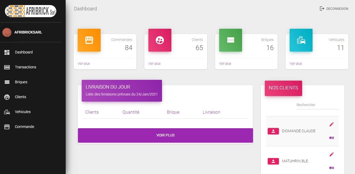Image resolution: width=355 pixels, height=174 pixels.
Task: Open the contact card icon for MATUHRIN BLE
Action: (x=332, y=168)
